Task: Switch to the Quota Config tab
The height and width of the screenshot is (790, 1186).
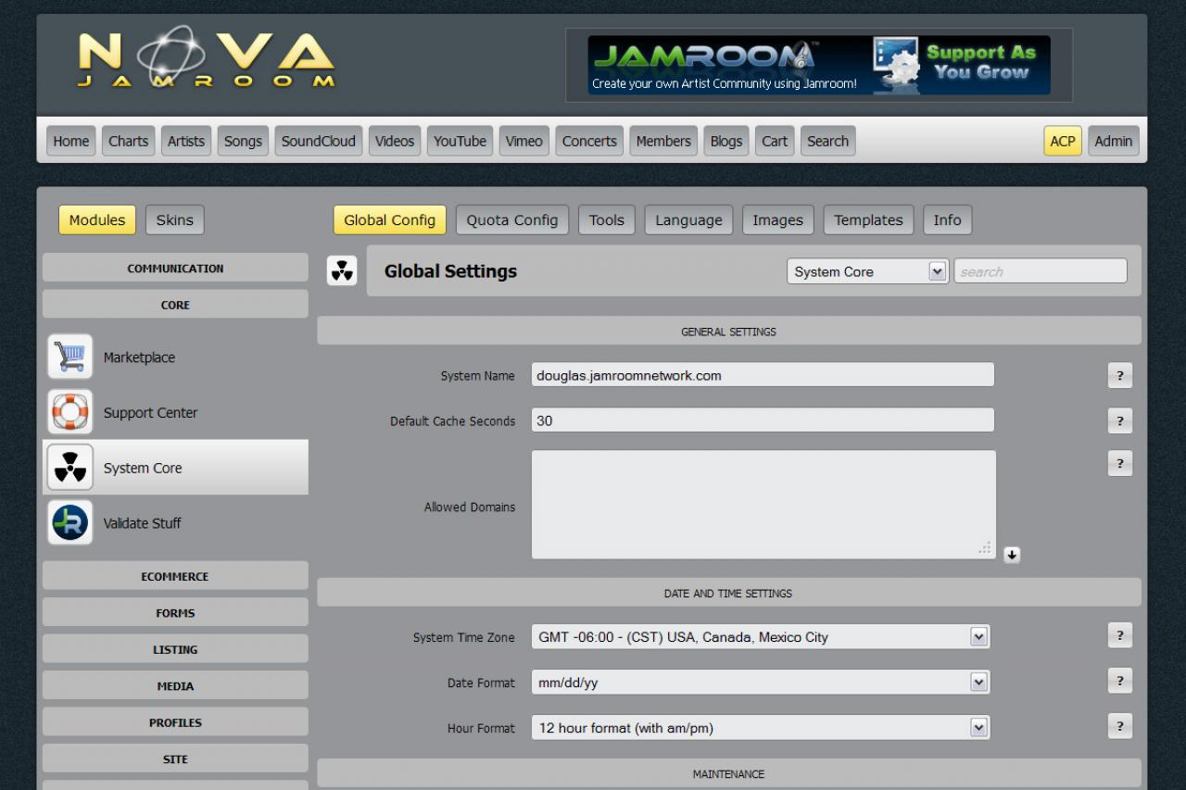Action: click(512, 219)
